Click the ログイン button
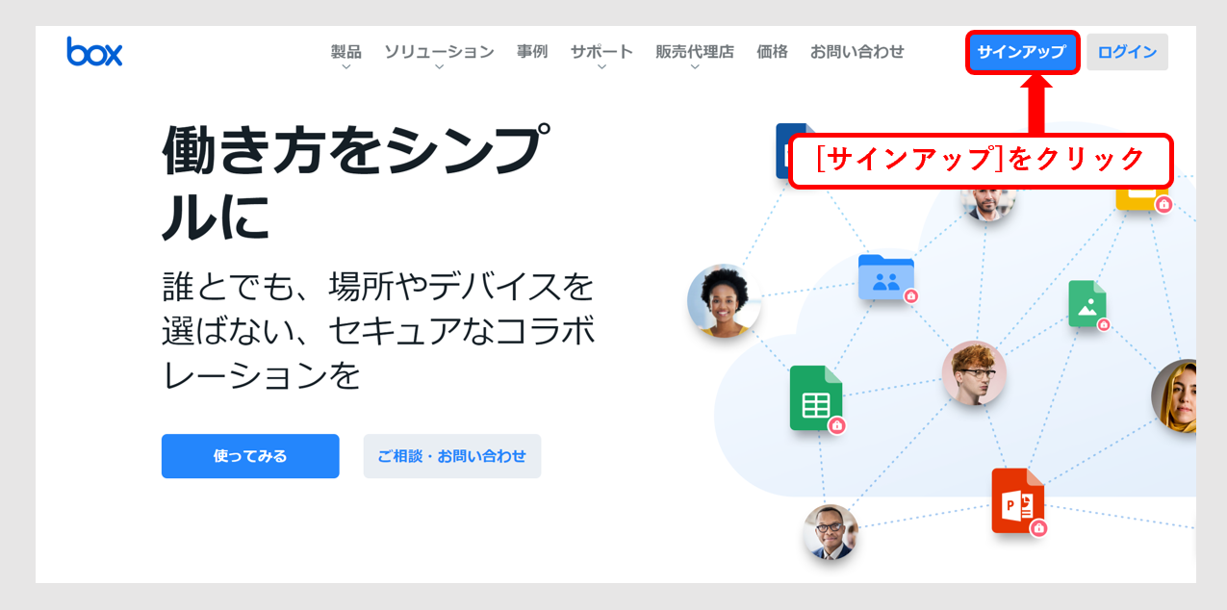This screenshot has height=610, width=1227. pyautogui.click(x=1127, y=52)
